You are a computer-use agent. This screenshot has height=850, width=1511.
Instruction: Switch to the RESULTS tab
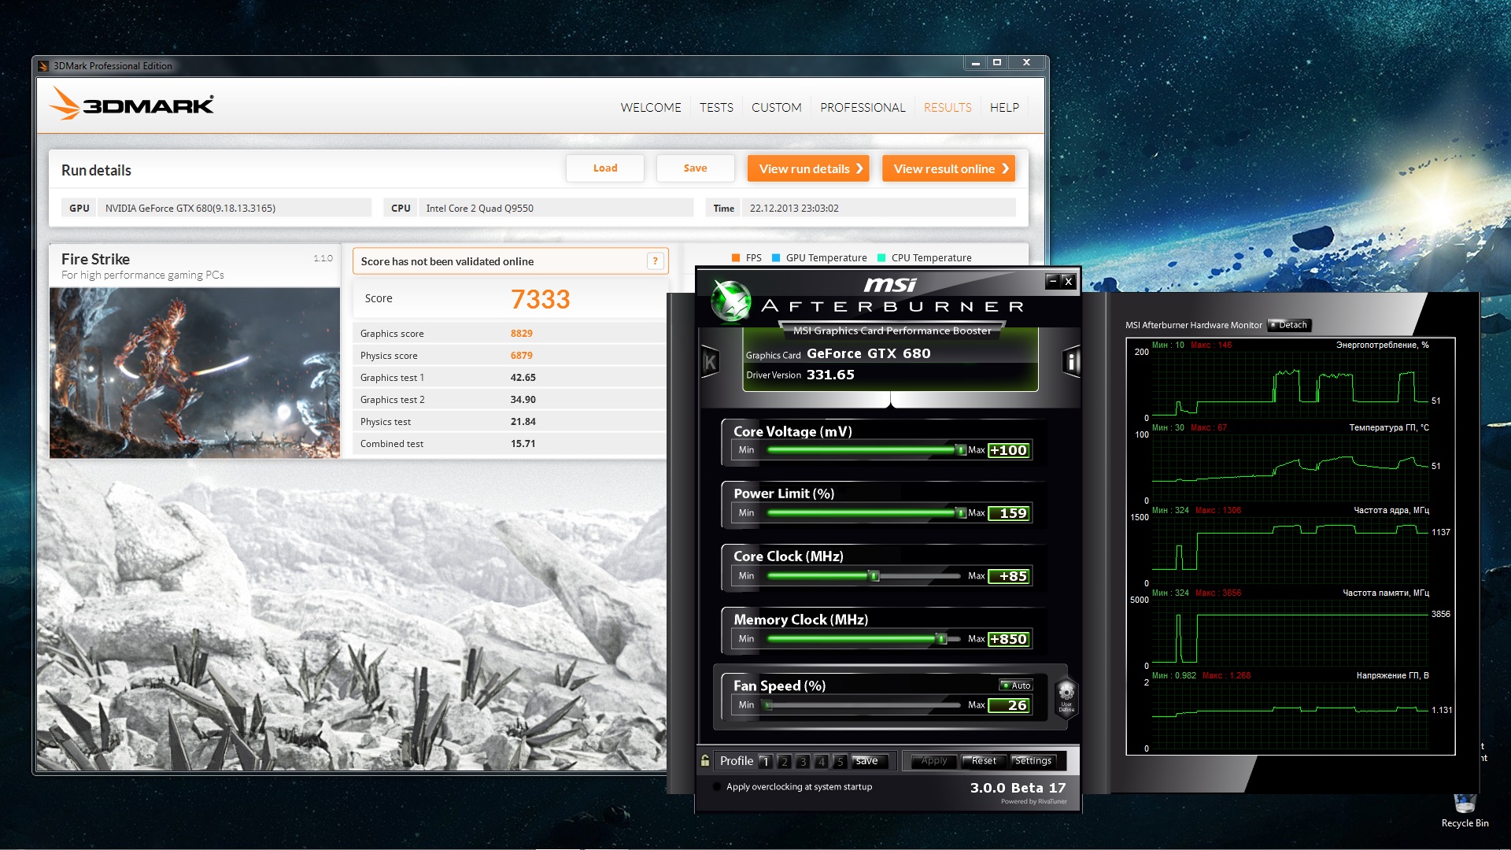(x=948, y=107)
